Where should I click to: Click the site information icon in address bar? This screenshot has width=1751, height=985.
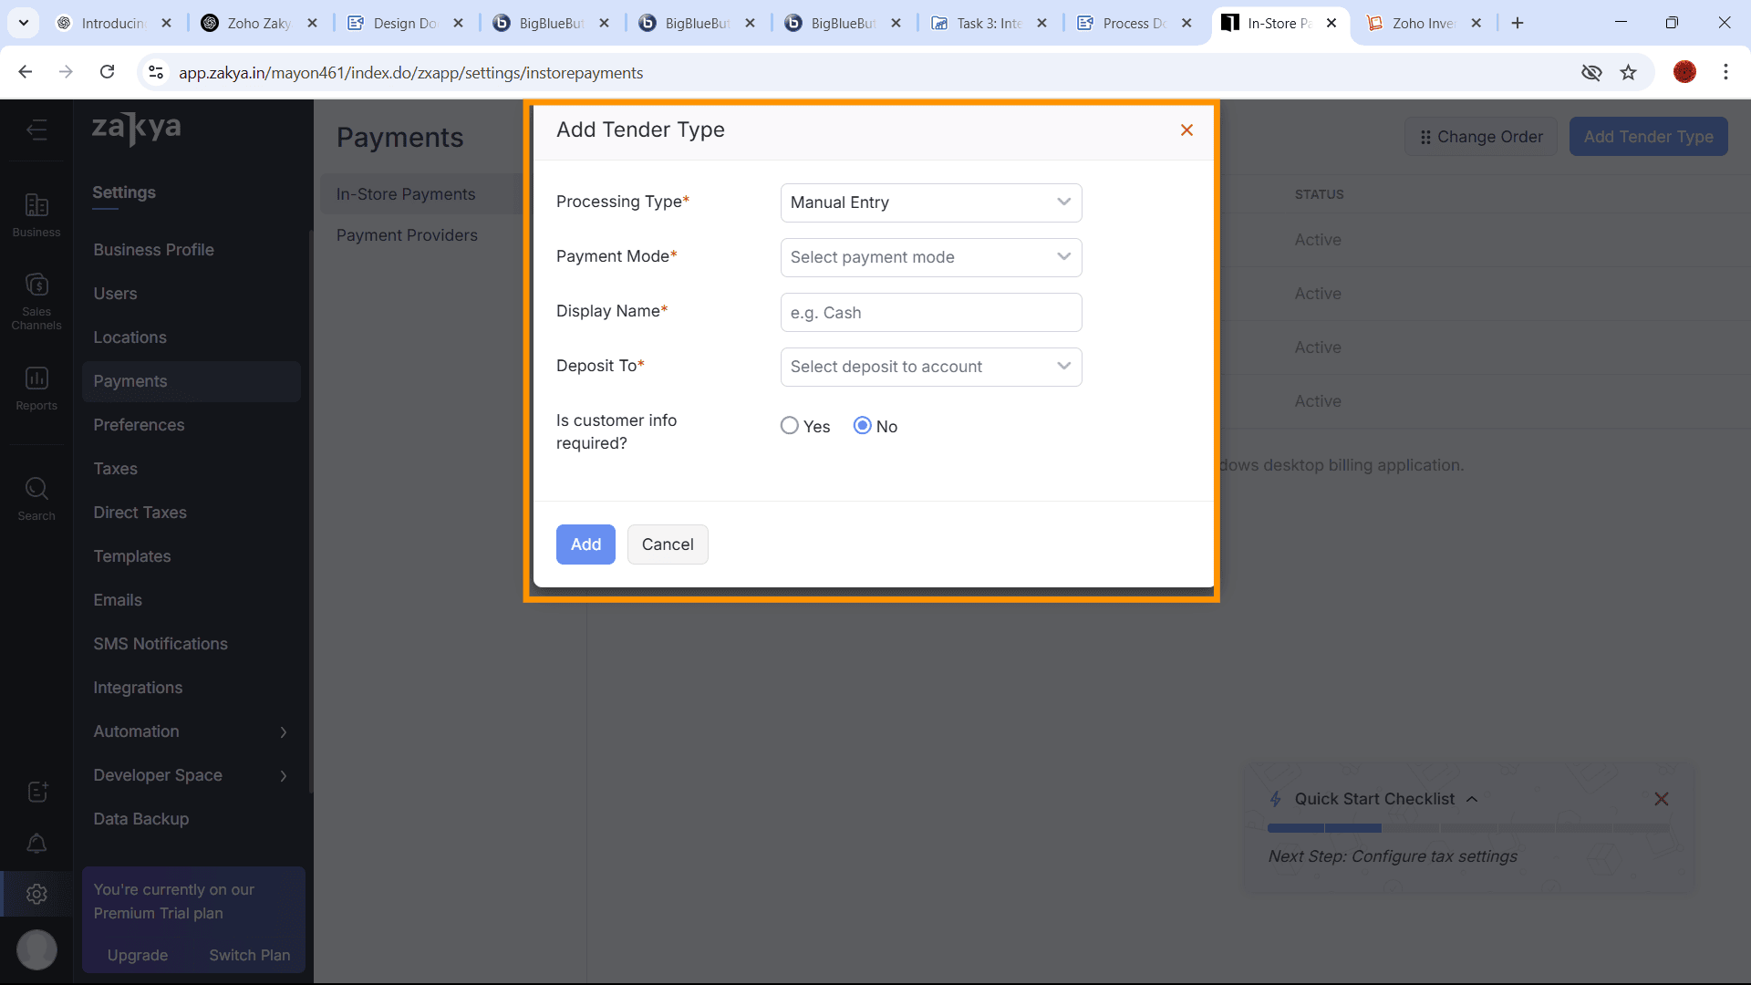(156, 72)
